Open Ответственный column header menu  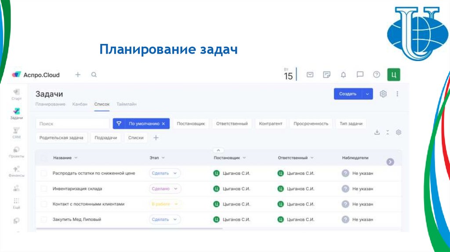click(x=312, y=158)
